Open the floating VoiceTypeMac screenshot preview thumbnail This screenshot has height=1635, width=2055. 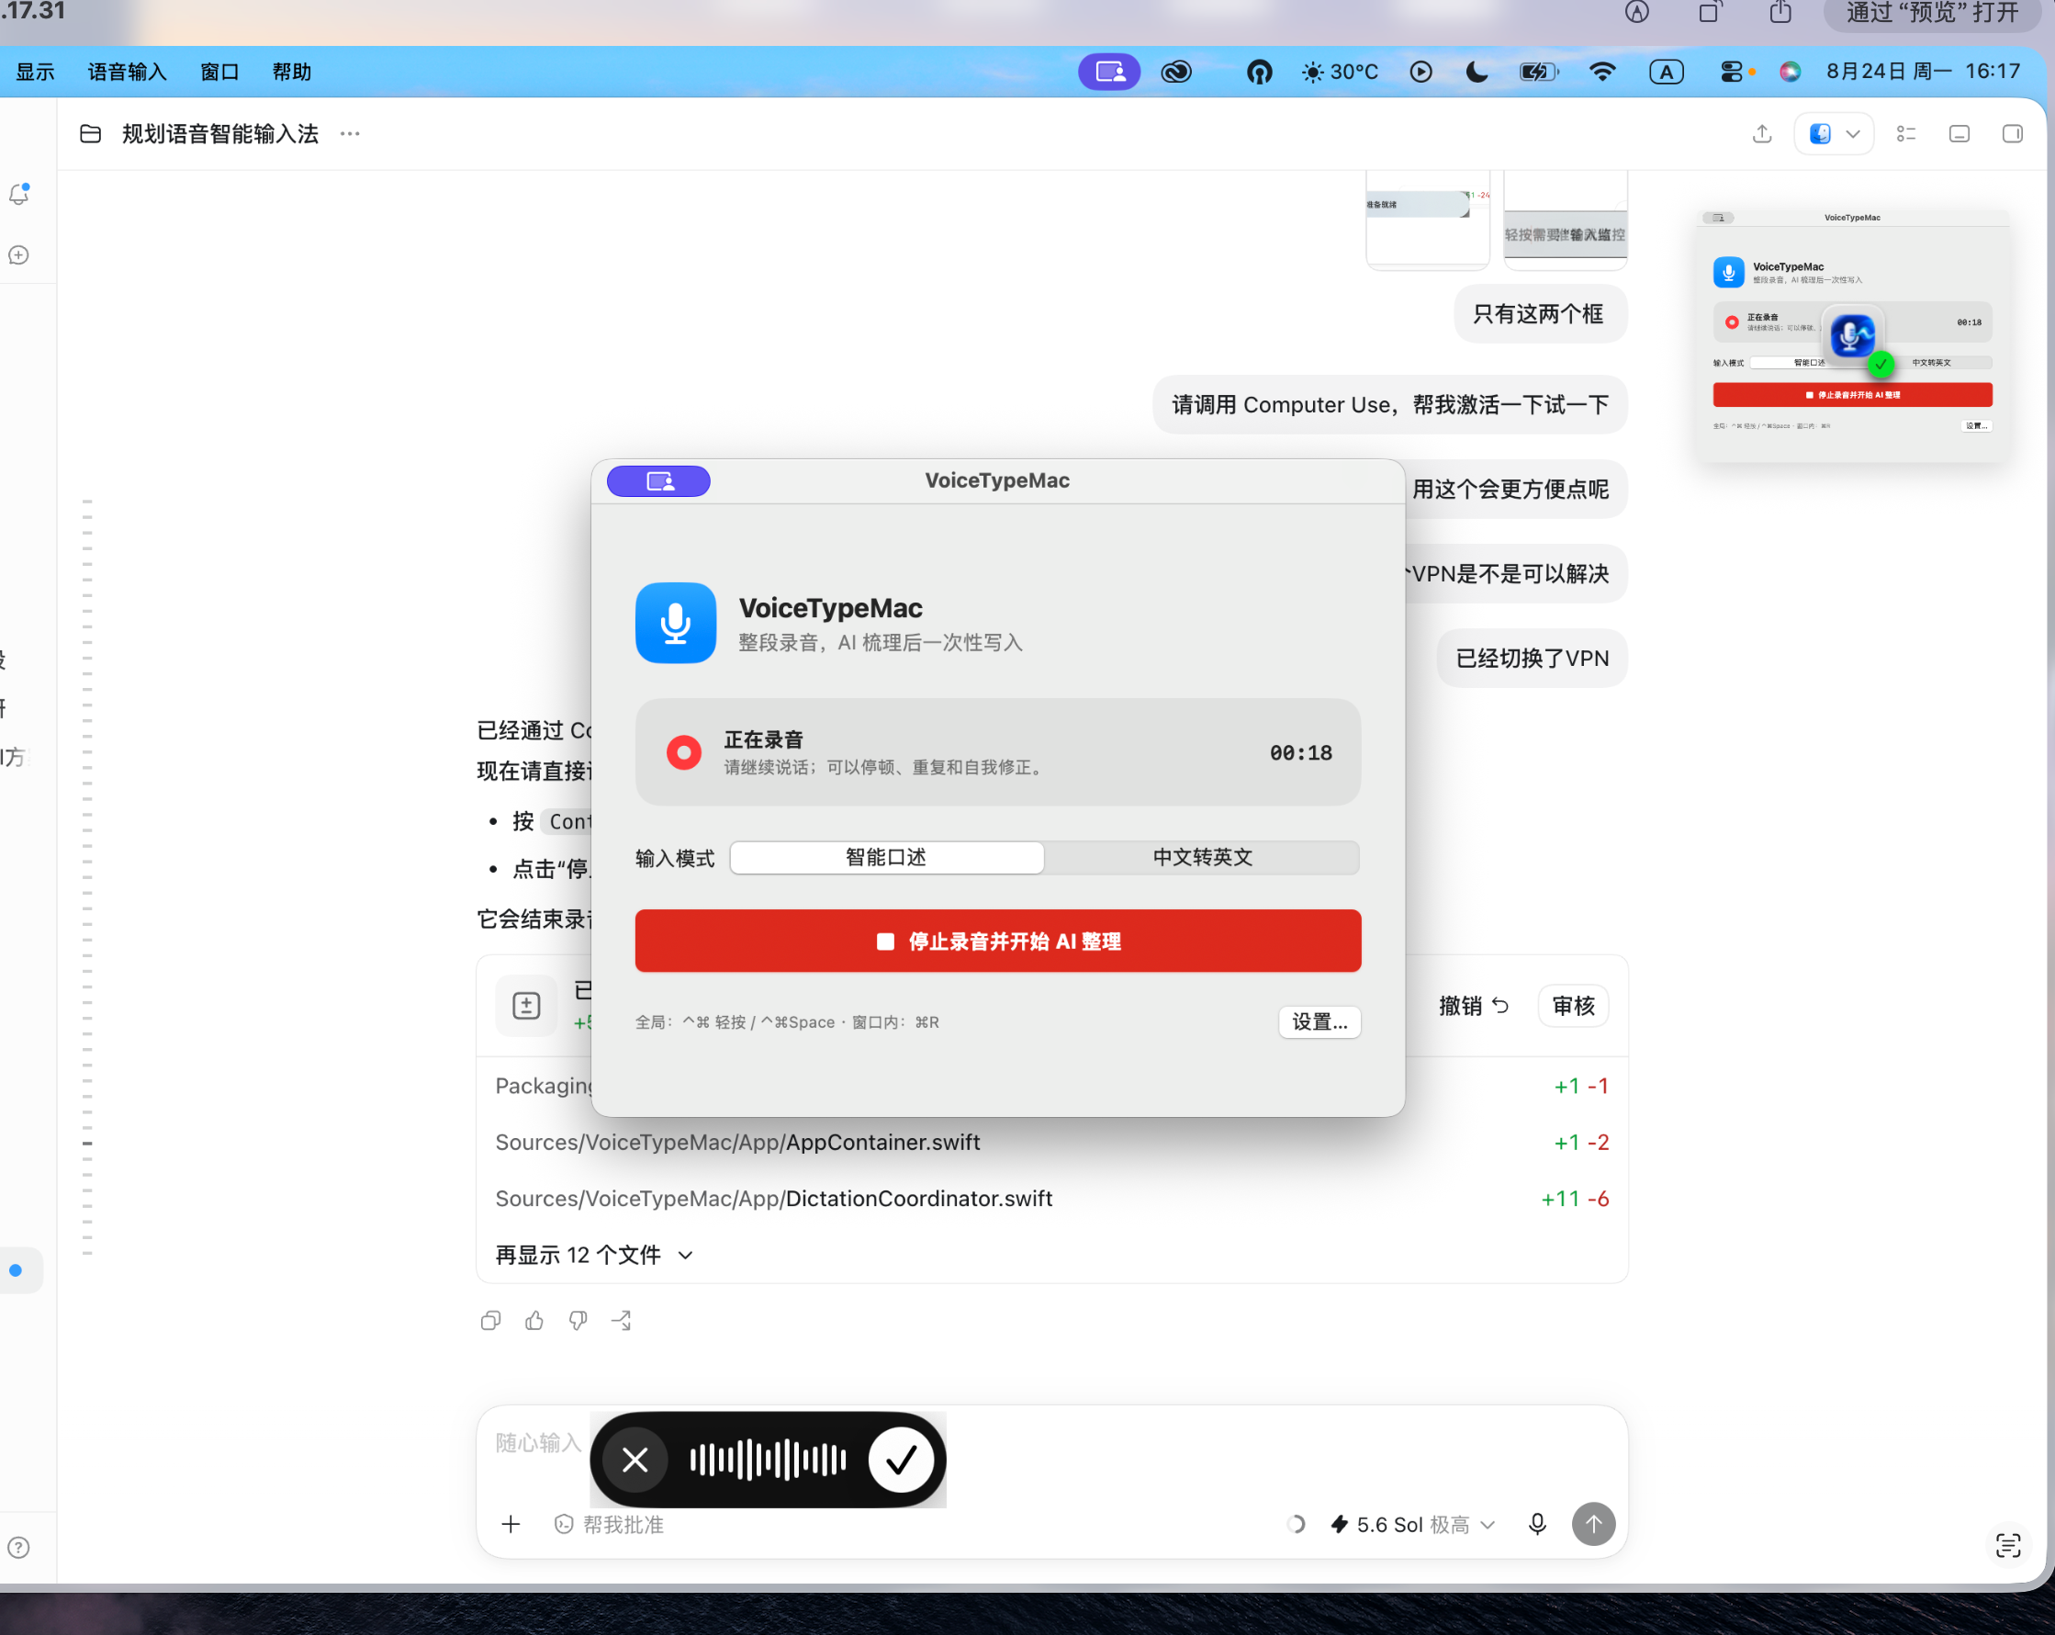[x=1852, y=335]
